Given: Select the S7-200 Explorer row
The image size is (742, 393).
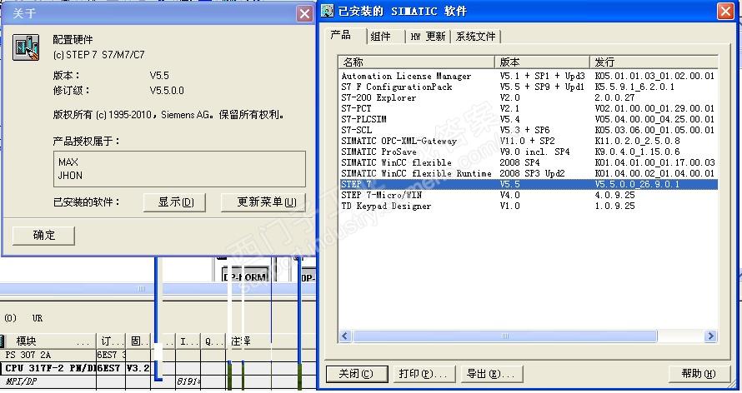Looking at the screenshot, I should [528, 97].
